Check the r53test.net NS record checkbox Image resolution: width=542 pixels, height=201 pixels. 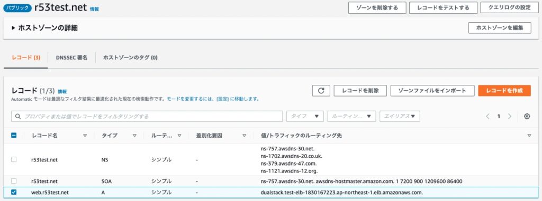[x=14, y=159]
